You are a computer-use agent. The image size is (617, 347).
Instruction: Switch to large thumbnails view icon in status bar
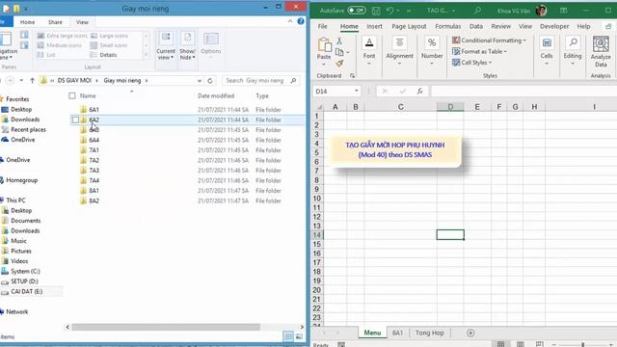tap(299, 336)
